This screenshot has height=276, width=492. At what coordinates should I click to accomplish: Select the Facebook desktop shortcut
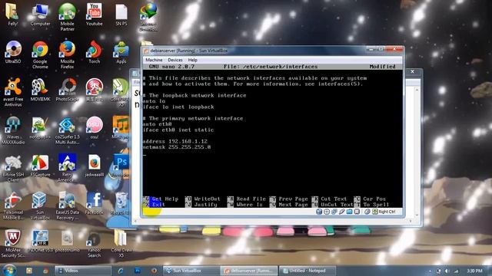point(94,203)
